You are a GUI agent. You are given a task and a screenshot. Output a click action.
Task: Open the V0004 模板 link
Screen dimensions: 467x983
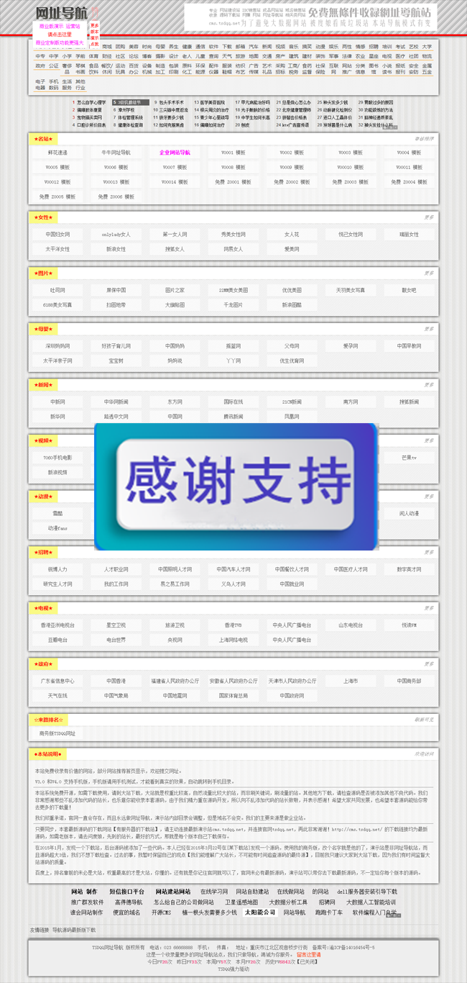click(x=410, y=153)
